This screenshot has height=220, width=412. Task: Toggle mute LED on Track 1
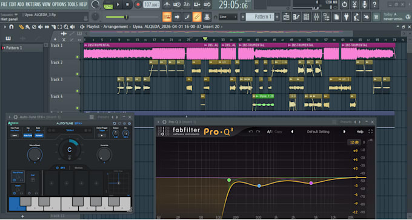click(x=78, y=57)
